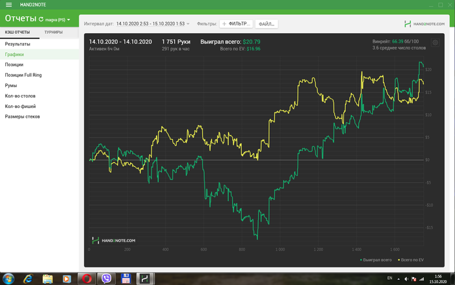
Task: Open the Позиции report
Action: (40, 65)
